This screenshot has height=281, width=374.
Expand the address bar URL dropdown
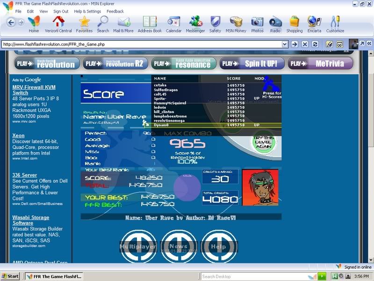tap(285, 44)
